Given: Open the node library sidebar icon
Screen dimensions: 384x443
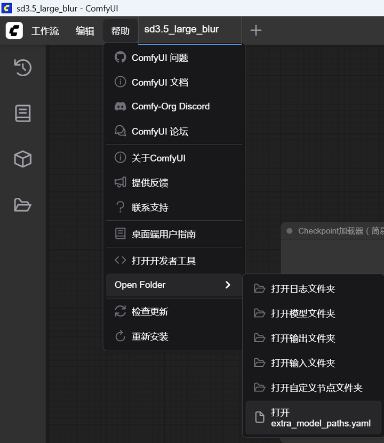Looking at the screenshot, I should [x=22, y=114].
